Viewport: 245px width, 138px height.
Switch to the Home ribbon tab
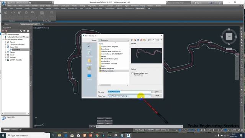point(5,8)
